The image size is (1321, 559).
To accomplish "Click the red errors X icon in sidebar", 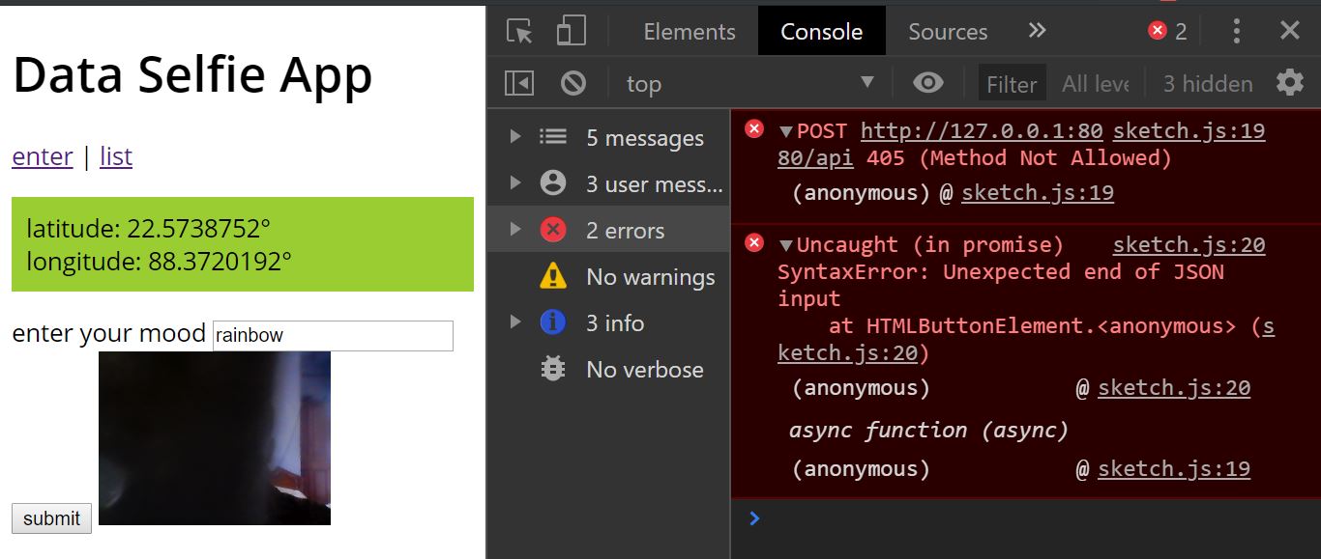I will tap(553, 229).
